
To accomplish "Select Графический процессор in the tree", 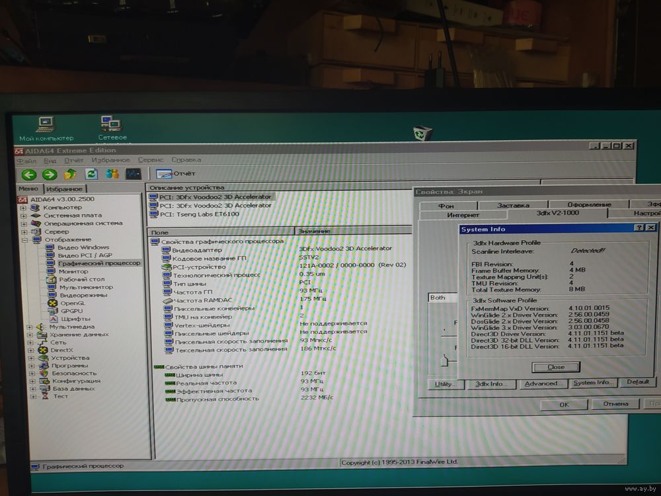I will 99,263.
